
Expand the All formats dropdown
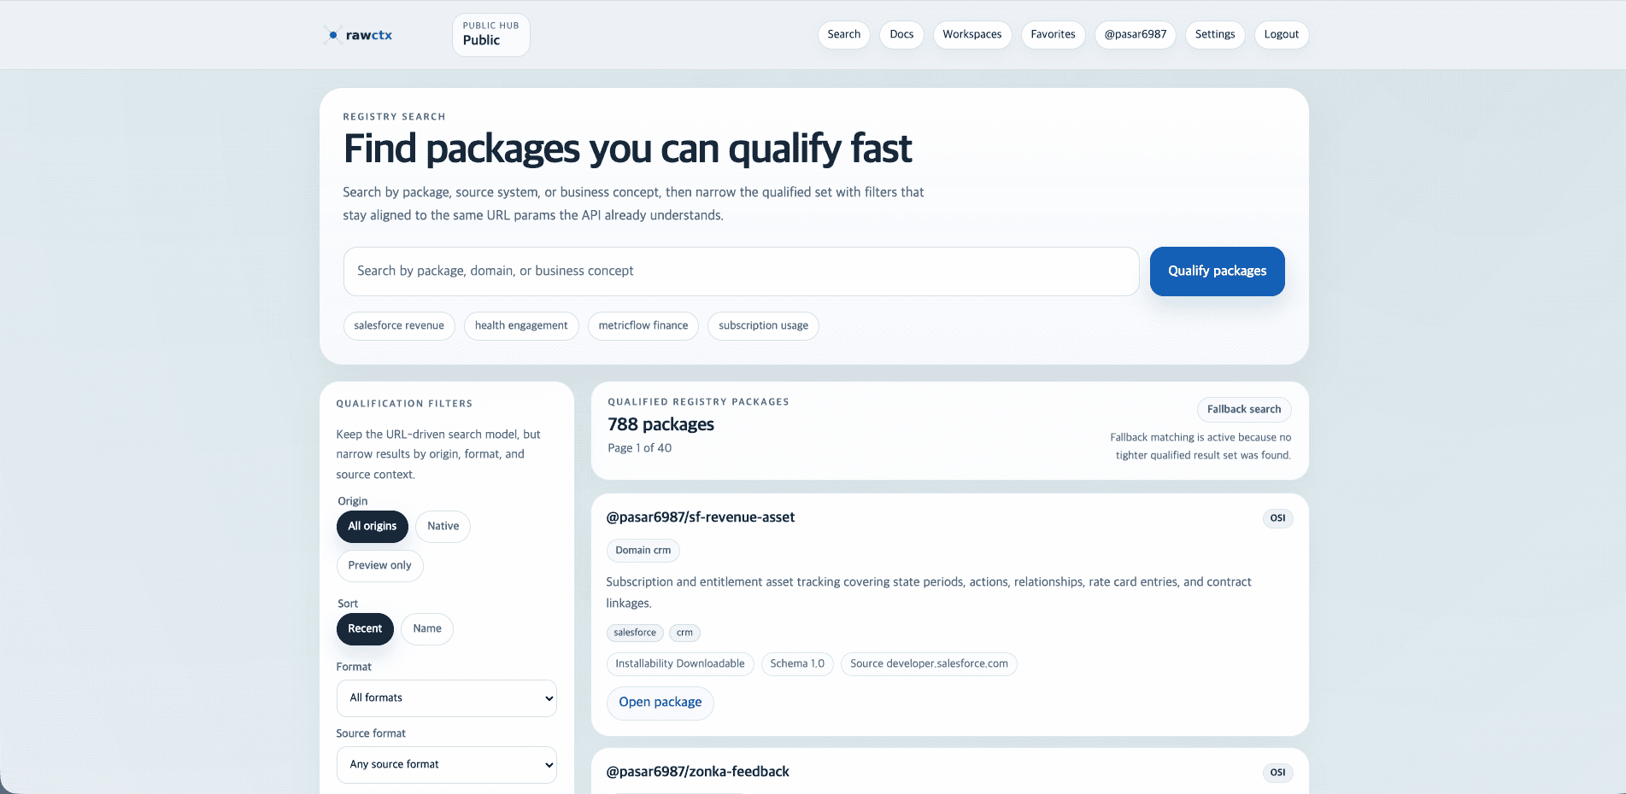446,698
